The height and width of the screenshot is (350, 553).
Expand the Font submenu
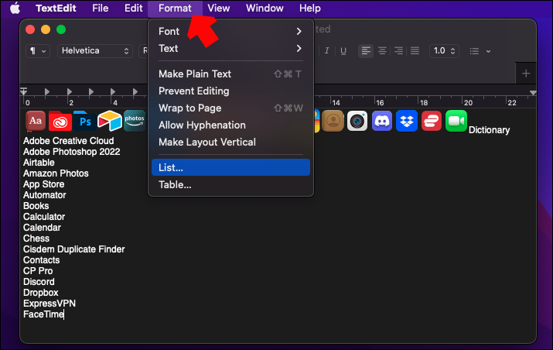coord(230,31)
